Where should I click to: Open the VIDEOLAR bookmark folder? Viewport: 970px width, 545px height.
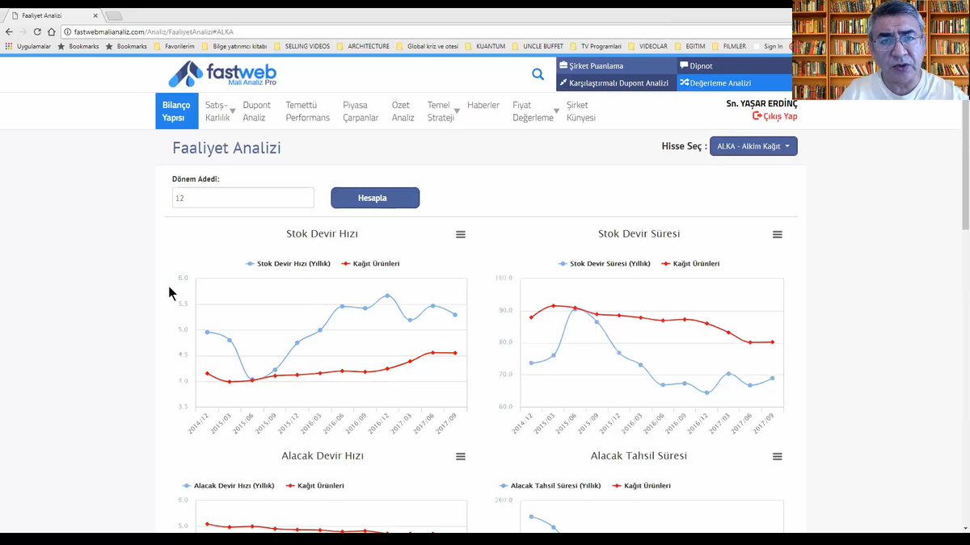tap(648, 46)
